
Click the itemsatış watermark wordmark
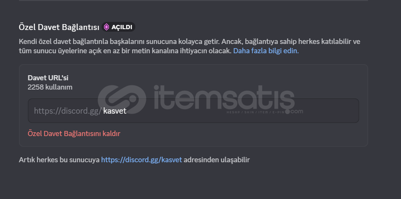click(224, 97)
